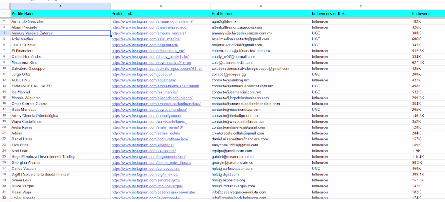Open the cesarvegaeconomista Instagram link
Viewport: 445px width, 202px height.
coord(153,192)
